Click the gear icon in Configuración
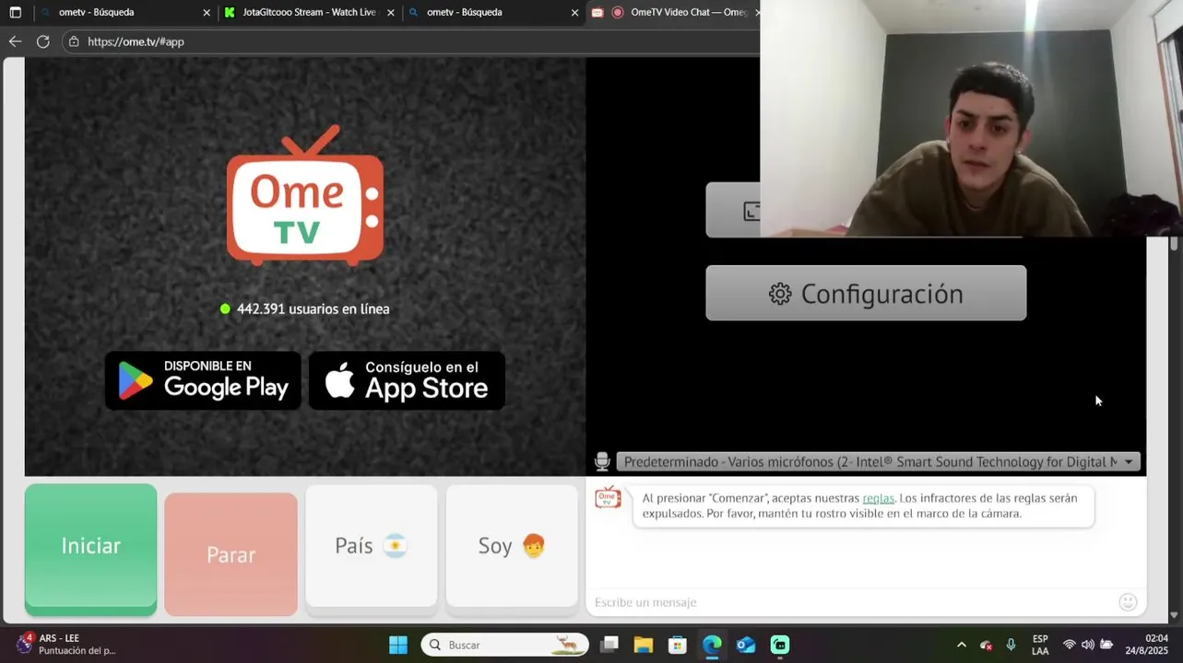Image resolution: width=1183 pixels, height=663 pixels. 780,294
